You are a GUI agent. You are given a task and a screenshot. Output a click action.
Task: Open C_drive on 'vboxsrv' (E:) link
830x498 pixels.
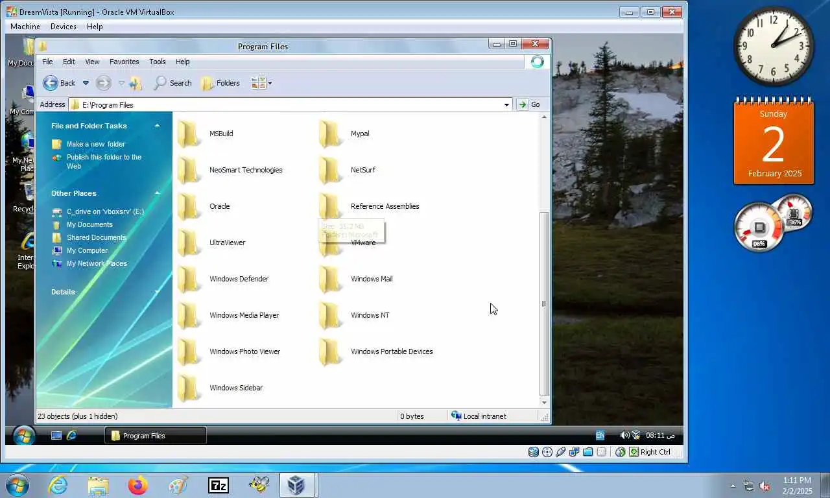click(x=105, y=211)
